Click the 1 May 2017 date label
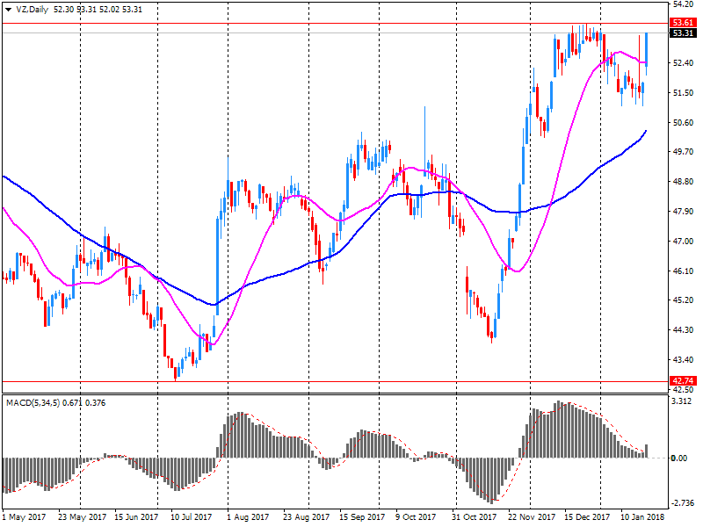Viewport: 703px width, 527px height. tap(24, 517)
